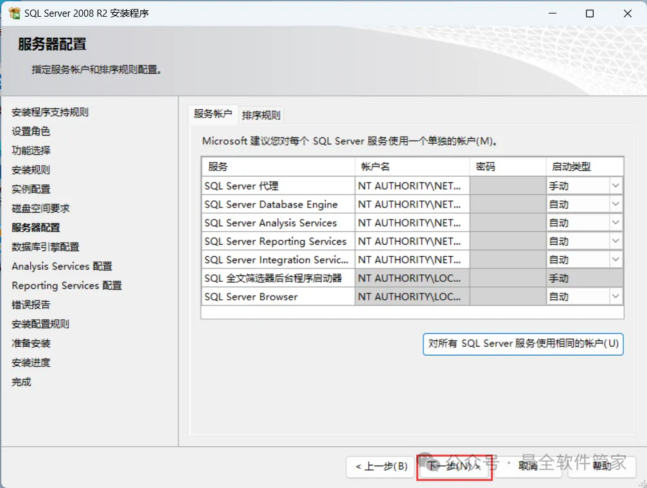
Task: Click 对所有 SQL Server 服务使用相同的帐户 button
Action: tap(523, 344)
